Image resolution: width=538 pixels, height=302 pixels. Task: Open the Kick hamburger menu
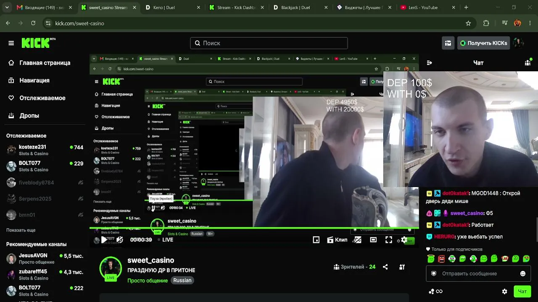(11, 43)
